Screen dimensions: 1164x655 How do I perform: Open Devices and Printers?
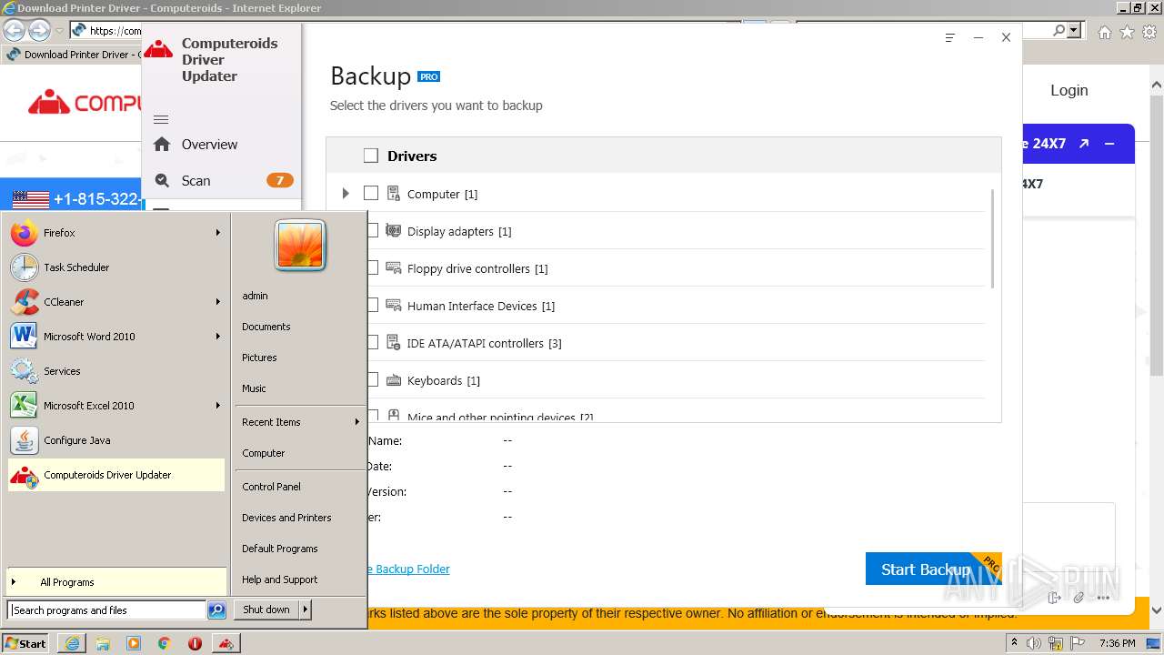286,518
